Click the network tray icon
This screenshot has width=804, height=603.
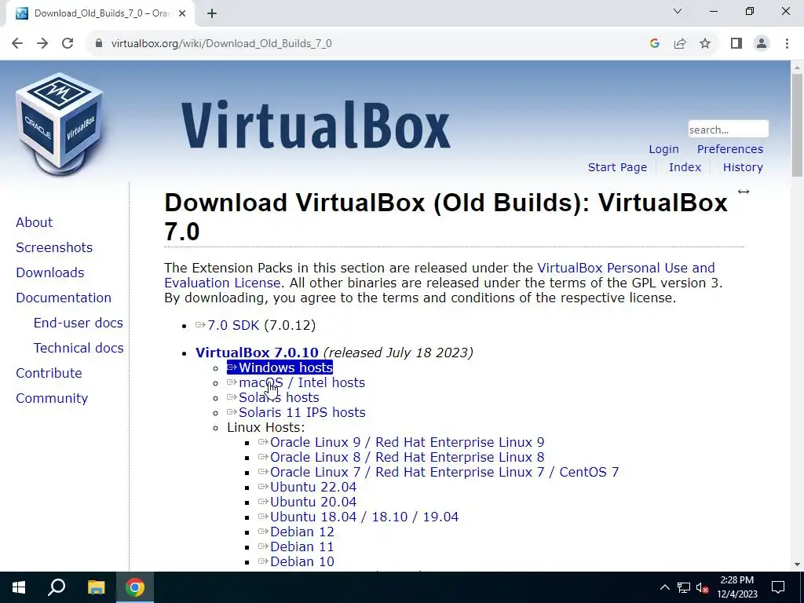(x=684, y=587)
